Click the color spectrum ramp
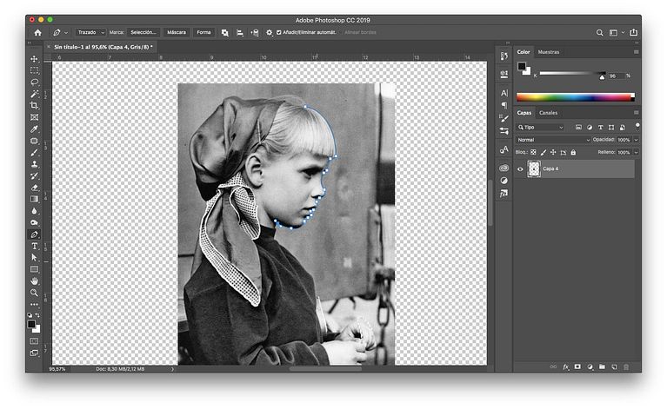The width and height of the screenshot is (667, 409). (x=575, y=97)
